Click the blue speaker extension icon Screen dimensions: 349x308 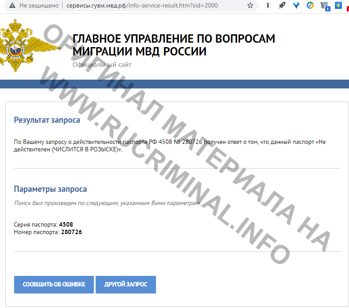tap(338, 6)
